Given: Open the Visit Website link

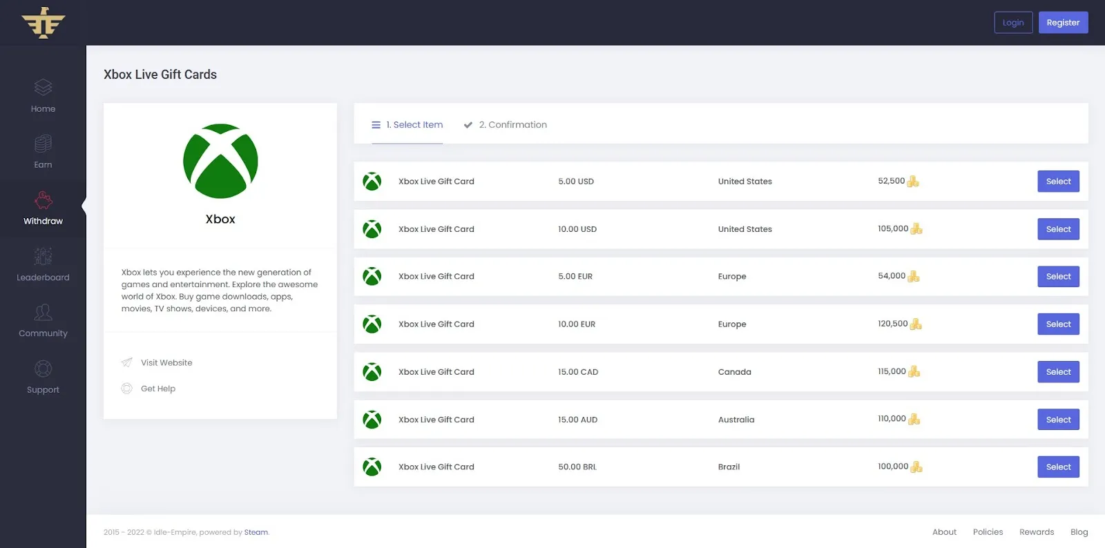Looking at the screenshot, I should [x=166, y=363].
